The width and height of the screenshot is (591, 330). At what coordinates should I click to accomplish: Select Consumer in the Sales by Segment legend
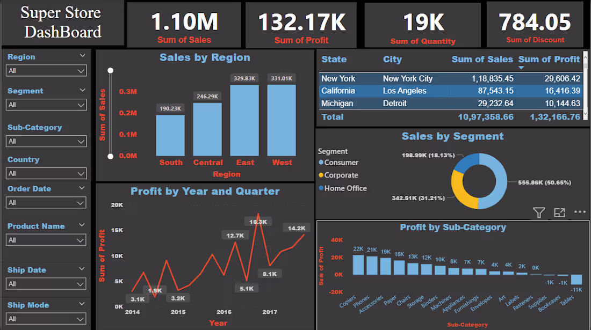pyautogui.click(x=340, y=162)
